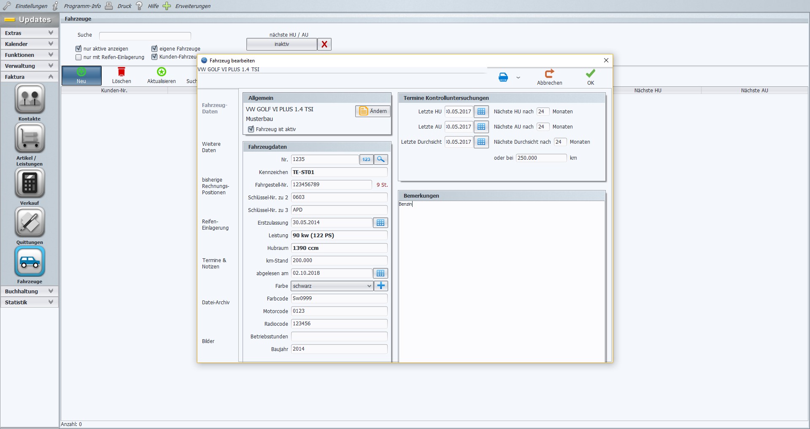Click the Ändern button
This screenshot has width=810, height=429.
[x=373, y=111]
